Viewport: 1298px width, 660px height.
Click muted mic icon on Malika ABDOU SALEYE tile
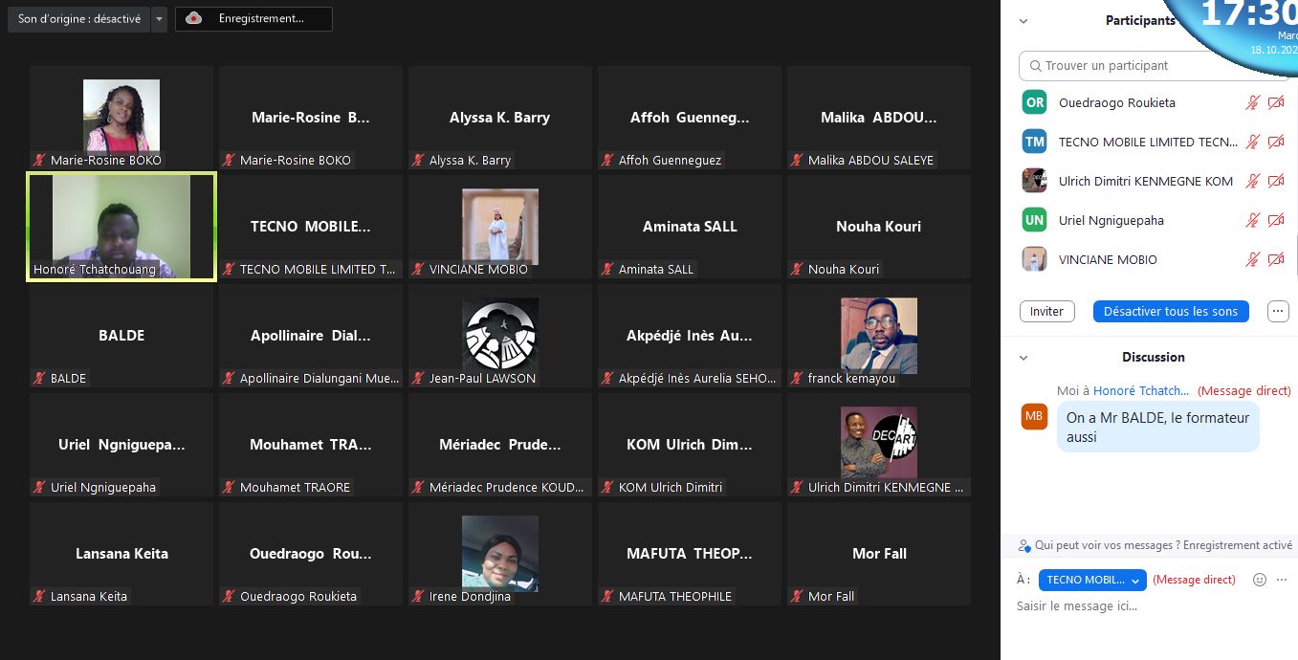pos(797,160)
